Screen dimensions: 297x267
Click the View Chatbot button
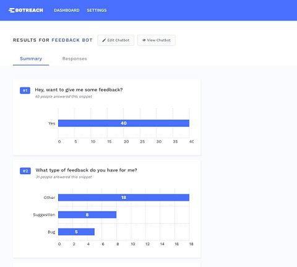157,40
